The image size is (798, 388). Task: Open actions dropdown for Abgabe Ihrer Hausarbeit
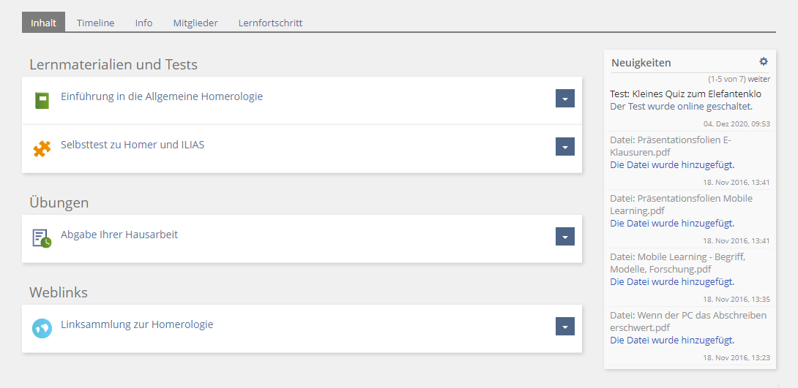564,237
